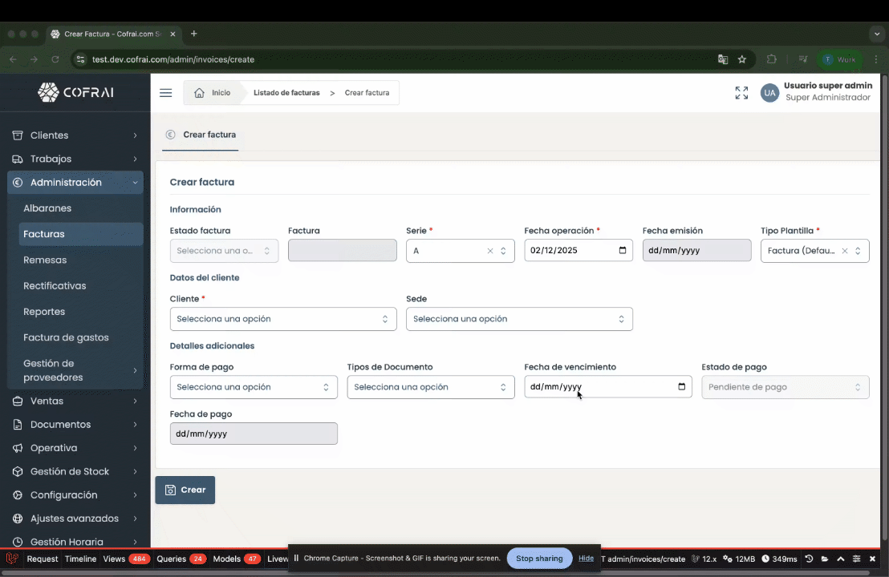Click Stop sharing button
Image resolution: width=889 pixels, height=577 pixels.
538,559
